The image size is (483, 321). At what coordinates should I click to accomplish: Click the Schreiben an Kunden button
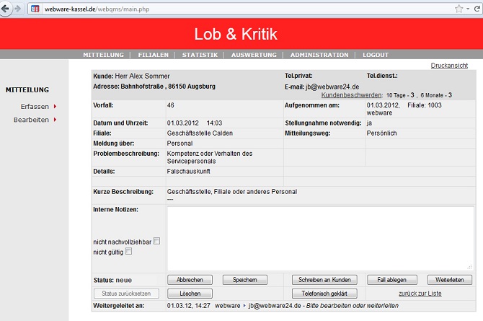tap(324, 280)
